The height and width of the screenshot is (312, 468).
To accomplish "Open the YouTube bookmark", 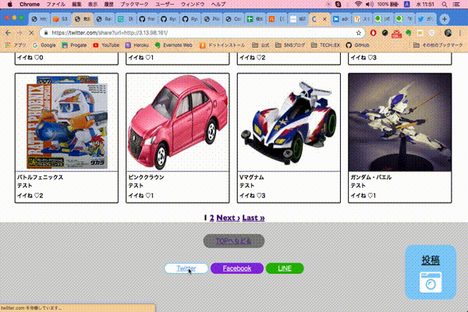I will [x=106, y=45].
